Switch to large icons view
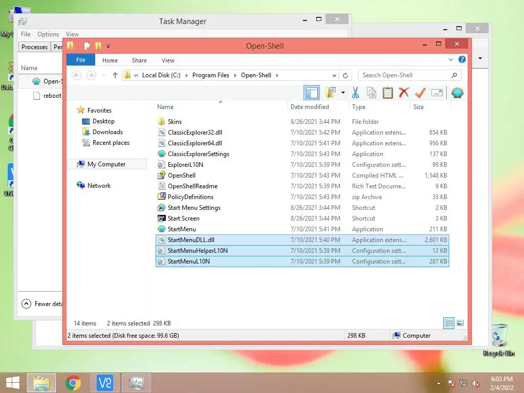524x393 pixels. coord(460,323)
